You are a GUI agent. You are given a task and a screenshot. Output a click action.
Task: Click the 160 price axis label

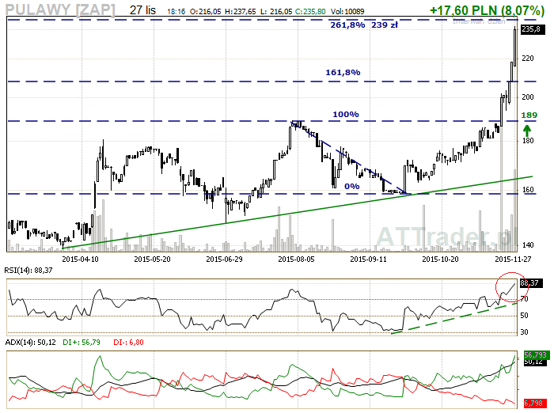pyautogui.click(x=528, y=190)
